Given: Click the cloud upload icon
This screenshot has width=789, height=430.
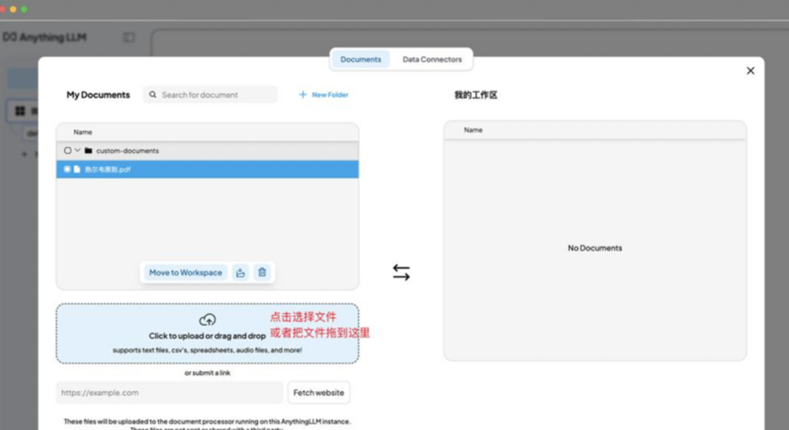Looking at the screenshot, I should coord(207,320).
